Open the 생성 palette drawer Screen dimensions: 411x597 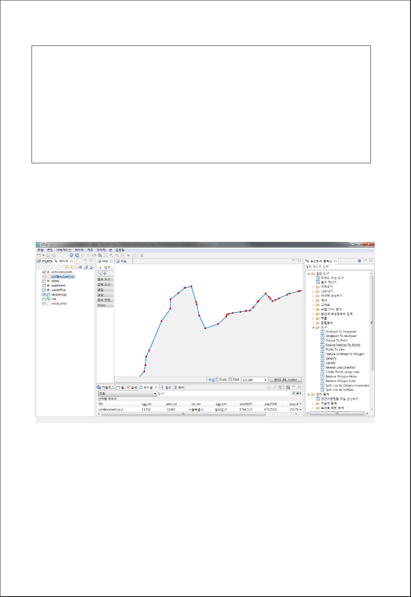(x=105, y=295)
